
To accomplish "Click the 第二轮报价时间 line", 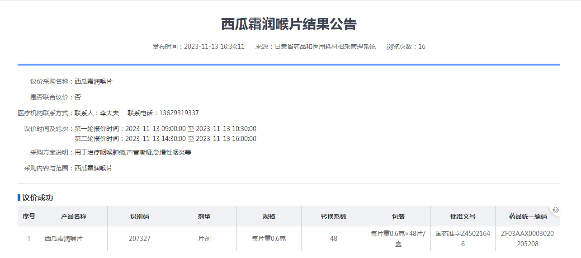I will click(165, 139).
